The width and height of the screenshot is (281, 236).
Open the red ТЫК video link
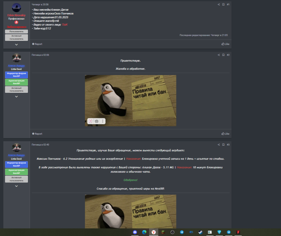point(65,25)
